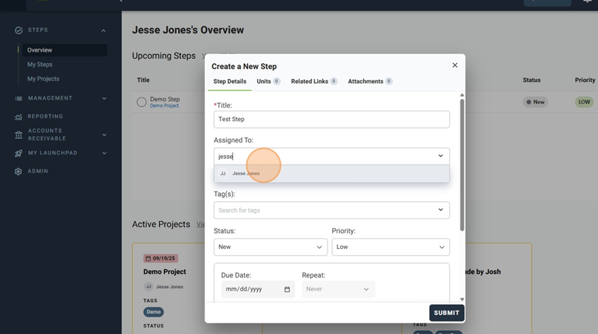Click the Status column header
This screenshot has height=334, width=598.
[x=532, y=80]
